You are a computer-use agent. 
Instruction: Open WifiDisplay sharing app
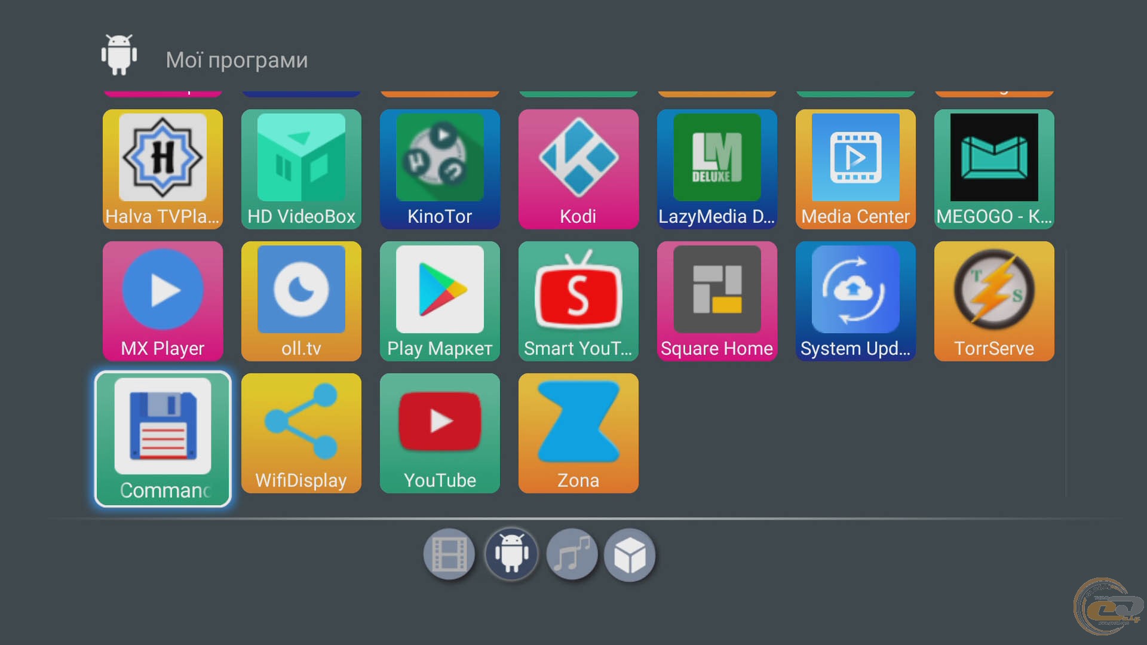301,433
